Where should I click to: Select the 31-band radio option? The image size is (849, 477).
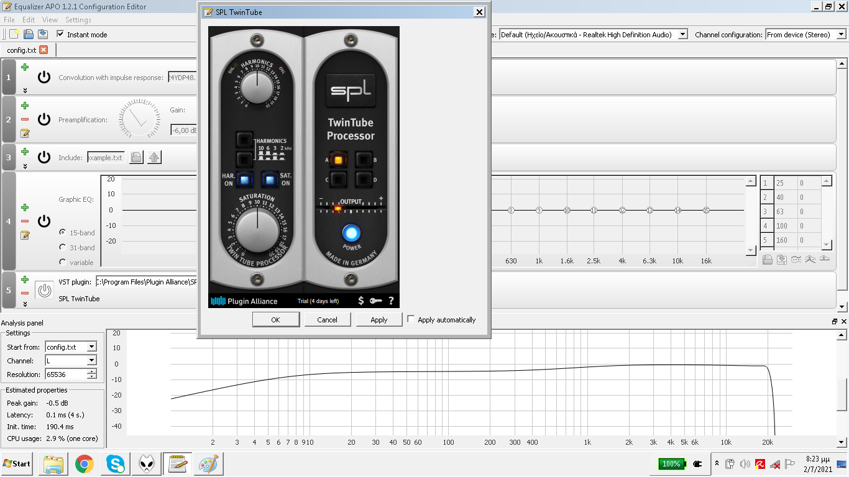[63, 248]
